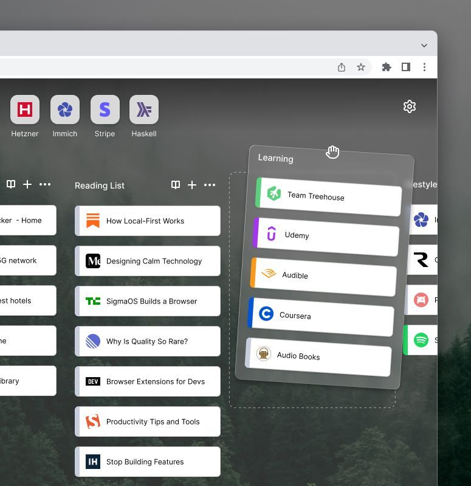Open Browser Extensions for Devs bookmark
The width and height of the screenshot is (471, 486).
pos(148,381)
